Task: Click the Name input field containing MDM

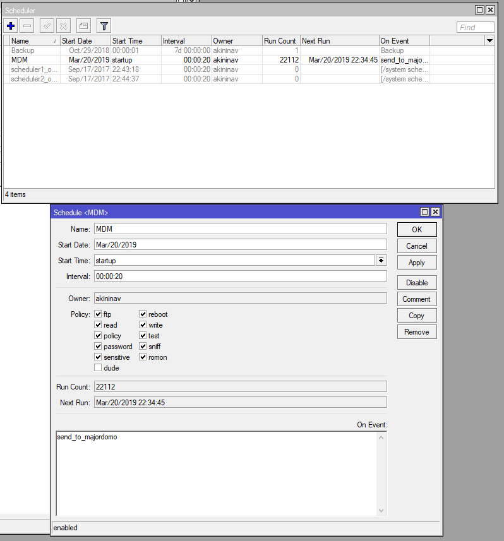Action: [240, 229]
